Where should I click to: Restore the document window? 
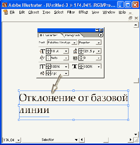(130, 18)
